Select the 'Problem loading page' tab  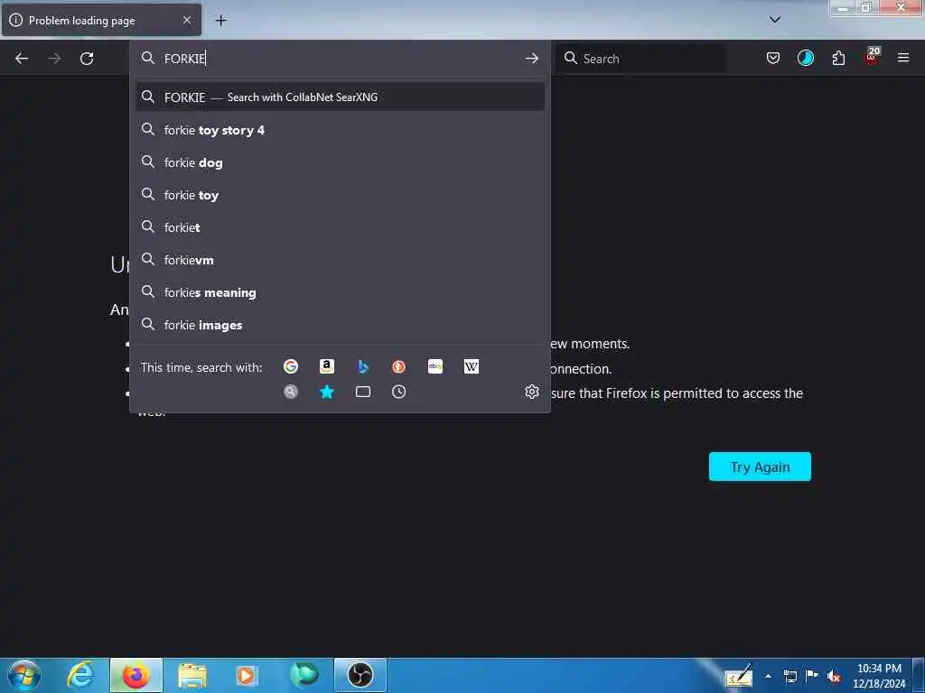click(x=101, y=20)
